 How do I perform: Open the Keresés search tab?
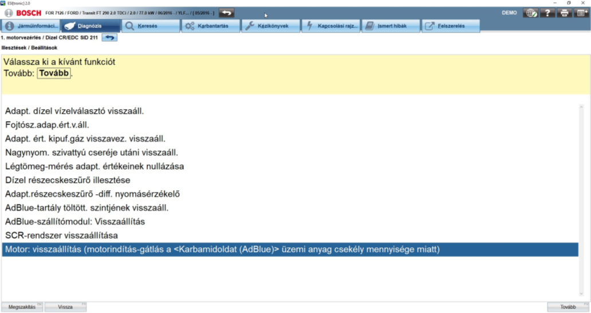tap(151, 26)
